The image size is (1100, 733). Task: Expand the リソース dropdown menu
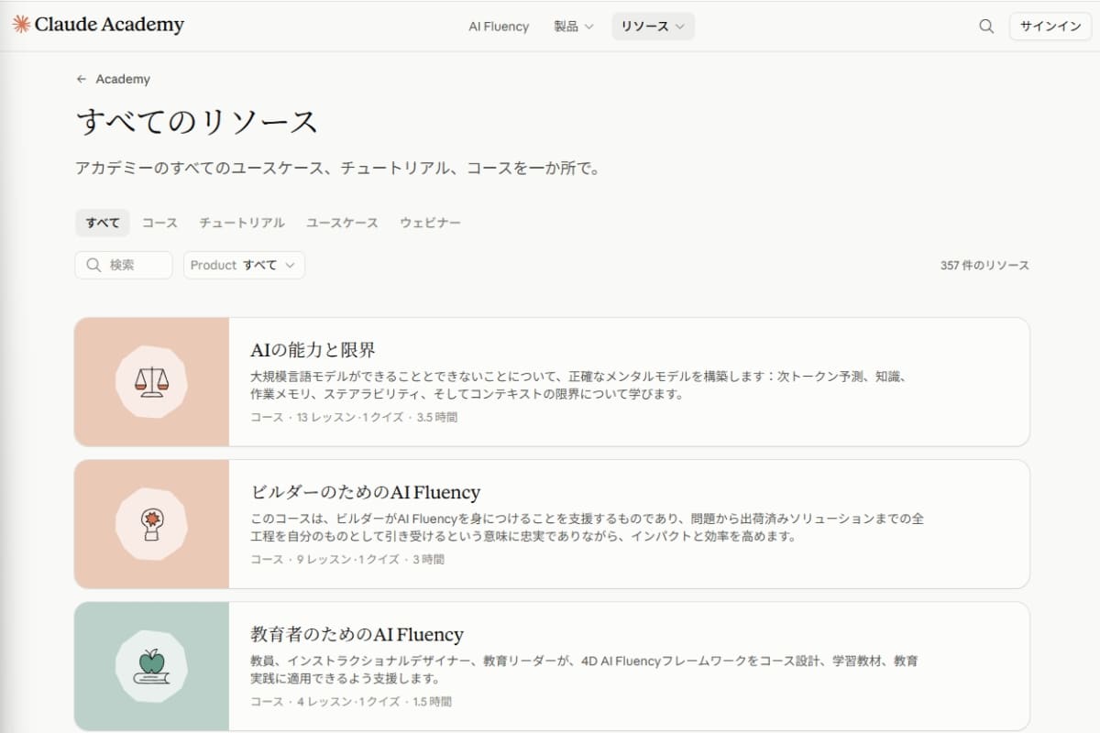click(x=653, y=27)
